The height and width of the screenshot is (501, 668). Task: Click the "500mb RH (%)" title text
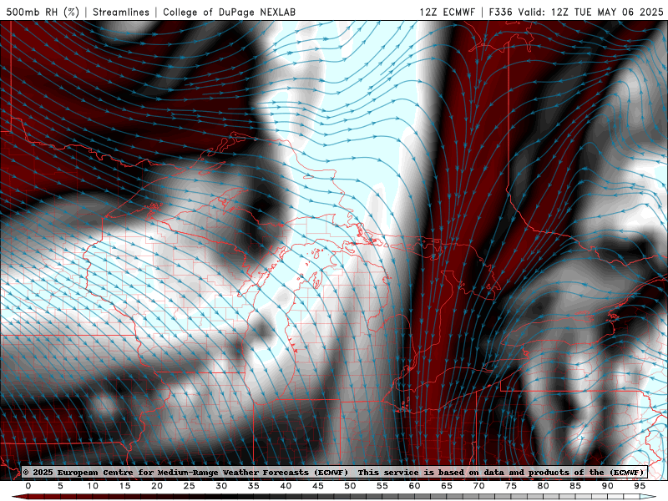point(43,12)
